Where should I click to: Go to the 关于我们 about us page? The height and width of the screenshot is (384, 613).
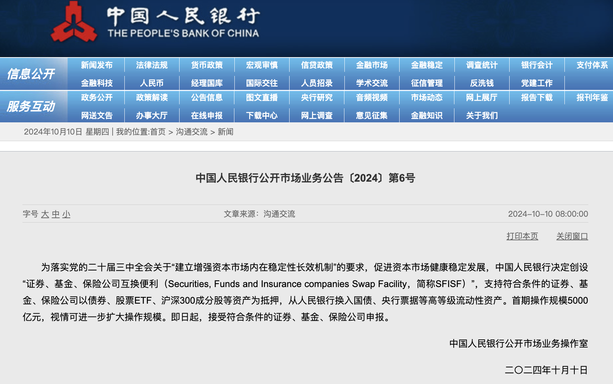point(482,115)
